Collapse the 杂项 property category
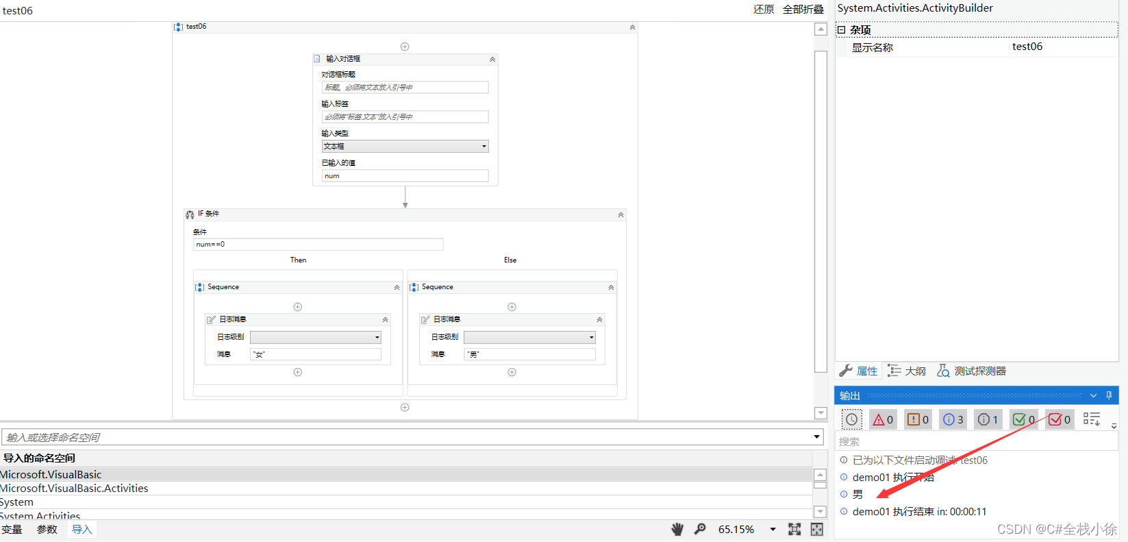Viewport: 1128px width, 542px height. (842, 30)
